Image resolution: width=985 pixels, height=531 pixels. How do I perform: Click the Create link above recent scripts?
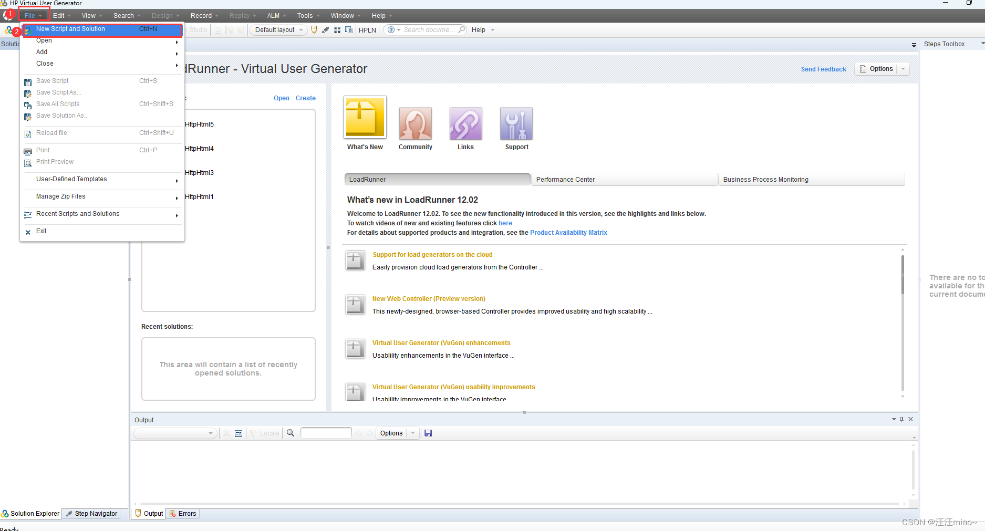[306, 98]
